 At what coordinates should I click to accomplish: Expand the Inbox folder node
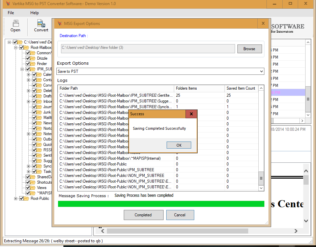[29, 101]
